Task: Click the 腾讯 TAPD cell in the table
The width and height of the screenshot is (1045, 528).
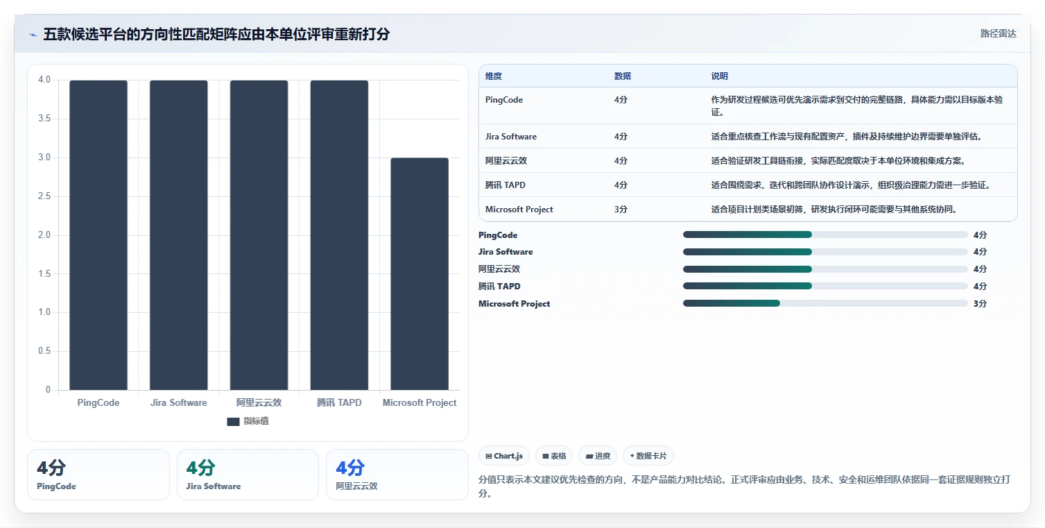Action: pyautogui.click(x=505, y=185)
